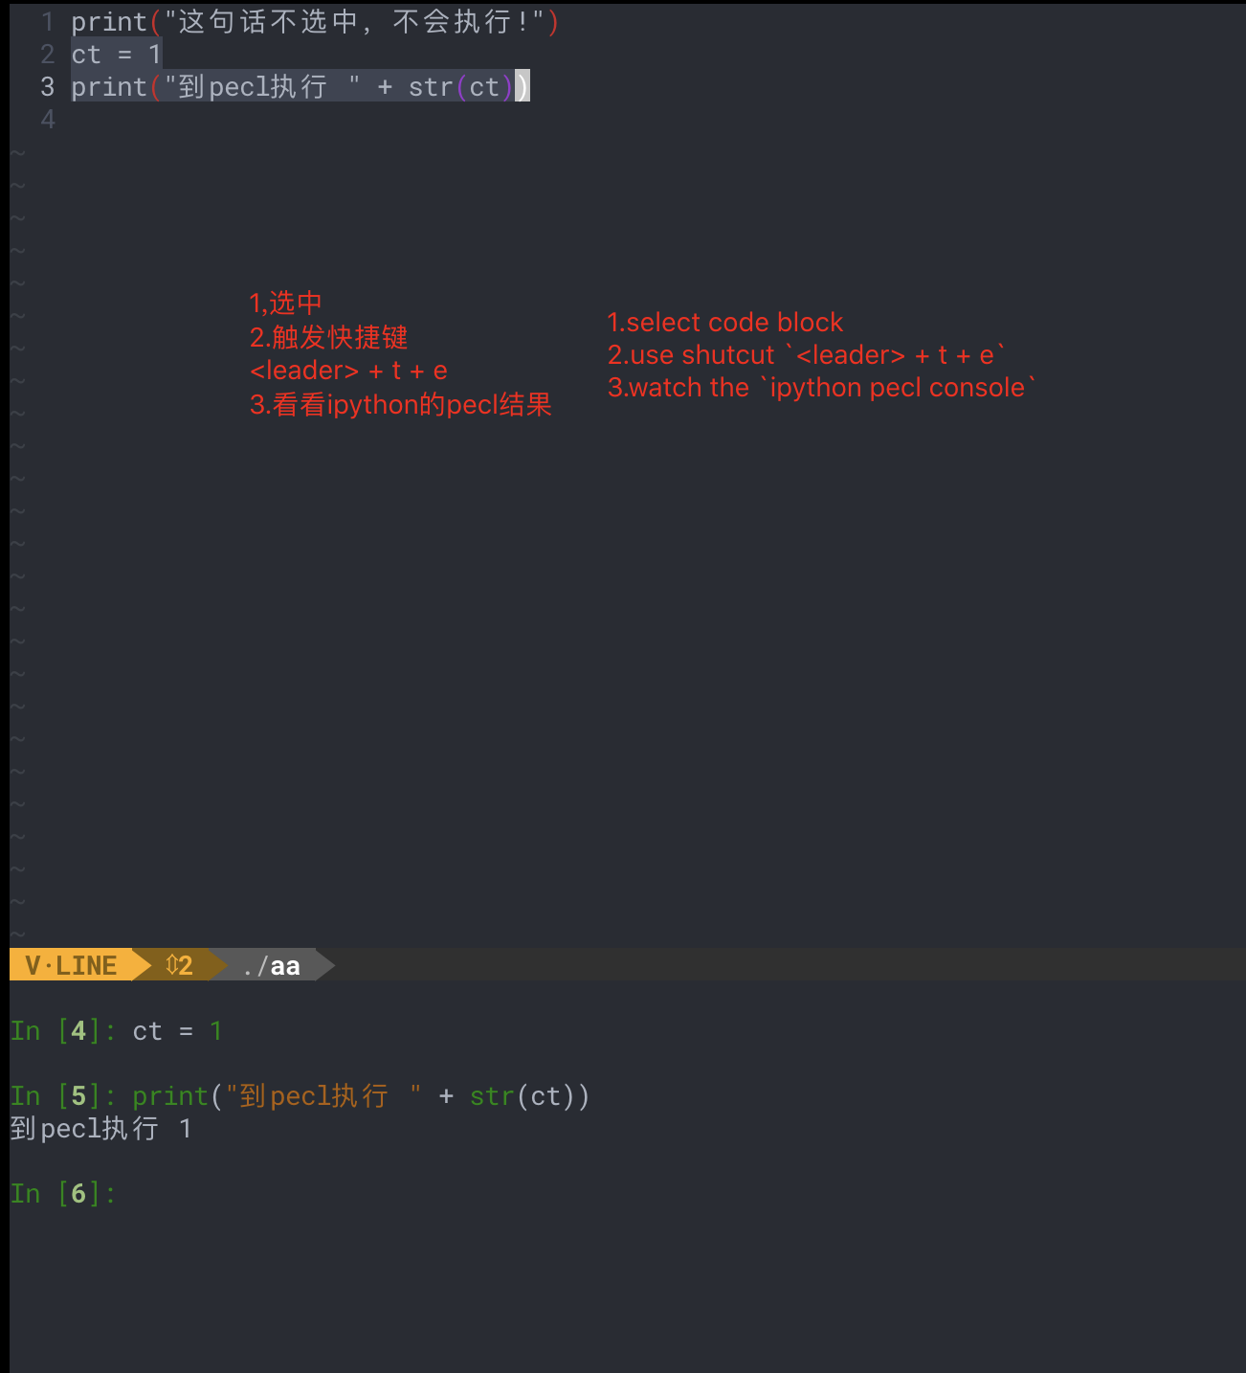Viewport: 1246px width, 1373px height.
Task: Click the first tilde below the code
Action: tap(16, 151)
